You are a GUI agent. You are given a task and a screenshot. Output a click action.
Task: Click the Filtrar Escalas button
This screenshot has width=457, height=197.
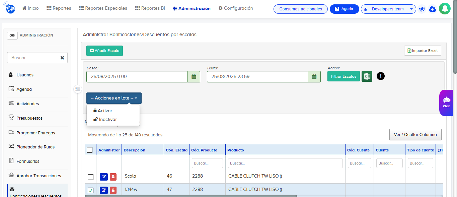344,76
